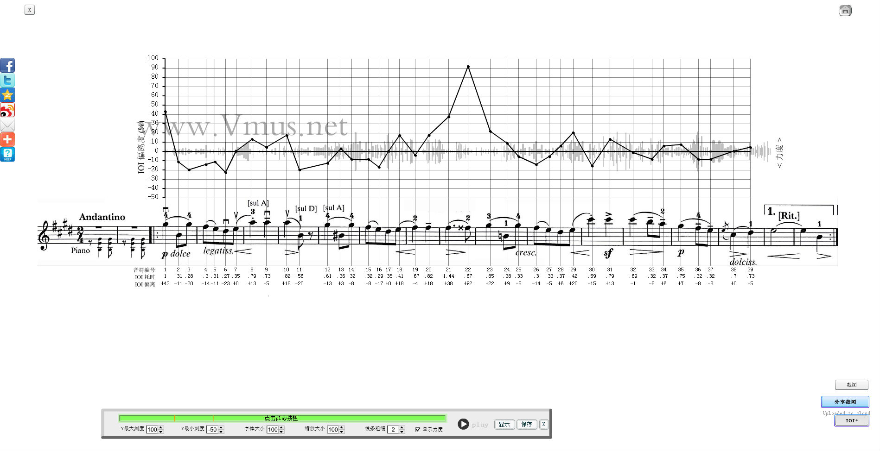Click the yellow star favorites icon

pos(7,95)
